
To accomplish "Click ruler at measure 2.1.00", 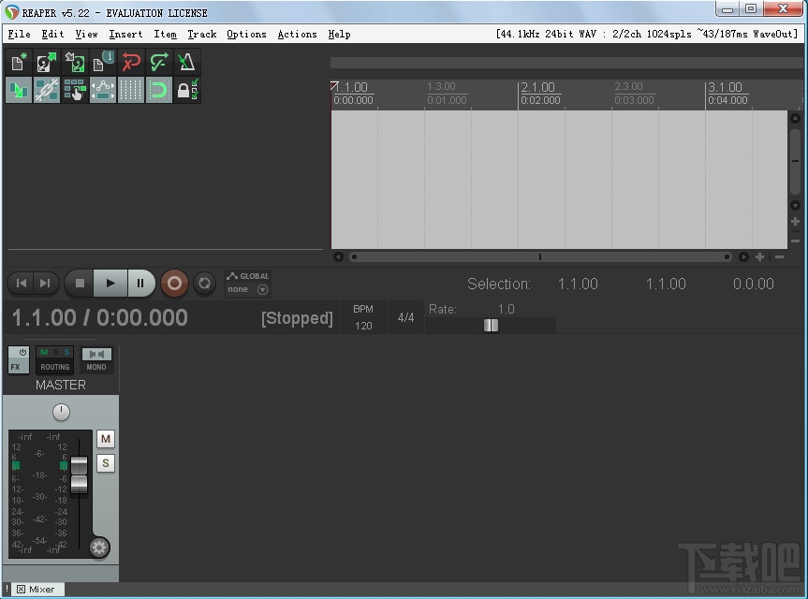I will [x=538, y=87].
